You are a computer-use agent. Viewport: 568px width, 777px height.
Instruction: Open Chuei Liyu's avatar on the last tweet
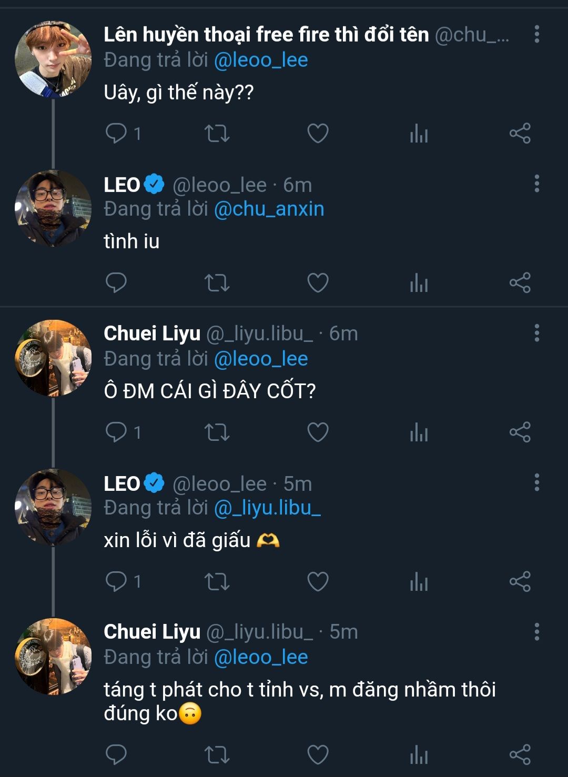click(x=53, y=657)
